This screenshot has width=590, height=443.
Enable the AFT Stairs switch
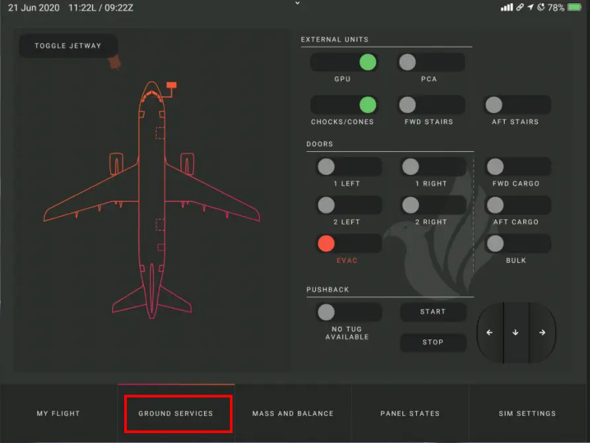click(x=518, y=104)
